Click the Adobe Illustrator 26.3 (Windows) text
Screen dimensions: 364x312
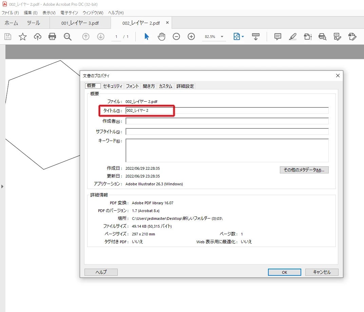click(154, 184)
